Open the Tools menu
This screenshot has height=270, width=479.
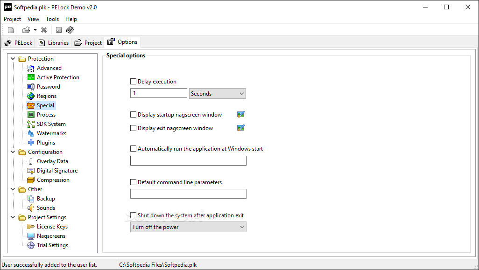click(52, 19)
